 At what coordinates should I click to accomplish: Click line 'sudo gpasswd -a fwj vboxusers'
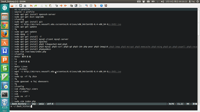point(31,82)
